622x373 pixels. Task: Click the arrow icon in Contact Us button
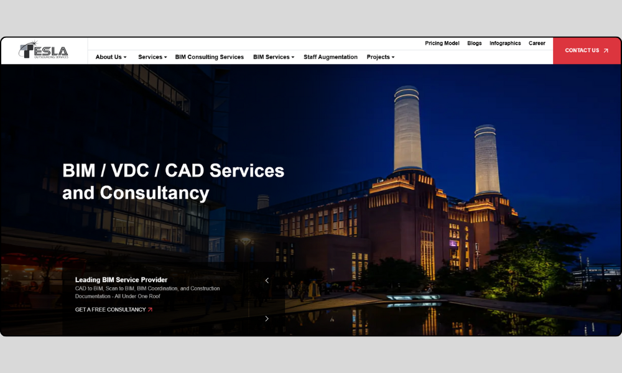tap(606, 51)
